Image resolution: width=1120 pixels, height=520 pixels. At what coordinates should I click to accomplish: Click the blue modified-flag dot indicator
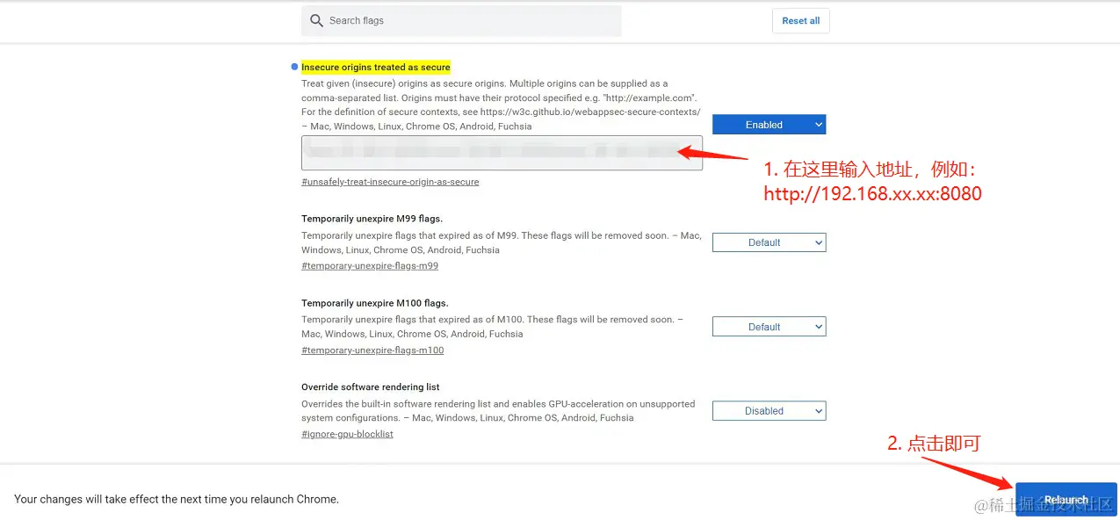[x=293, y=67]
